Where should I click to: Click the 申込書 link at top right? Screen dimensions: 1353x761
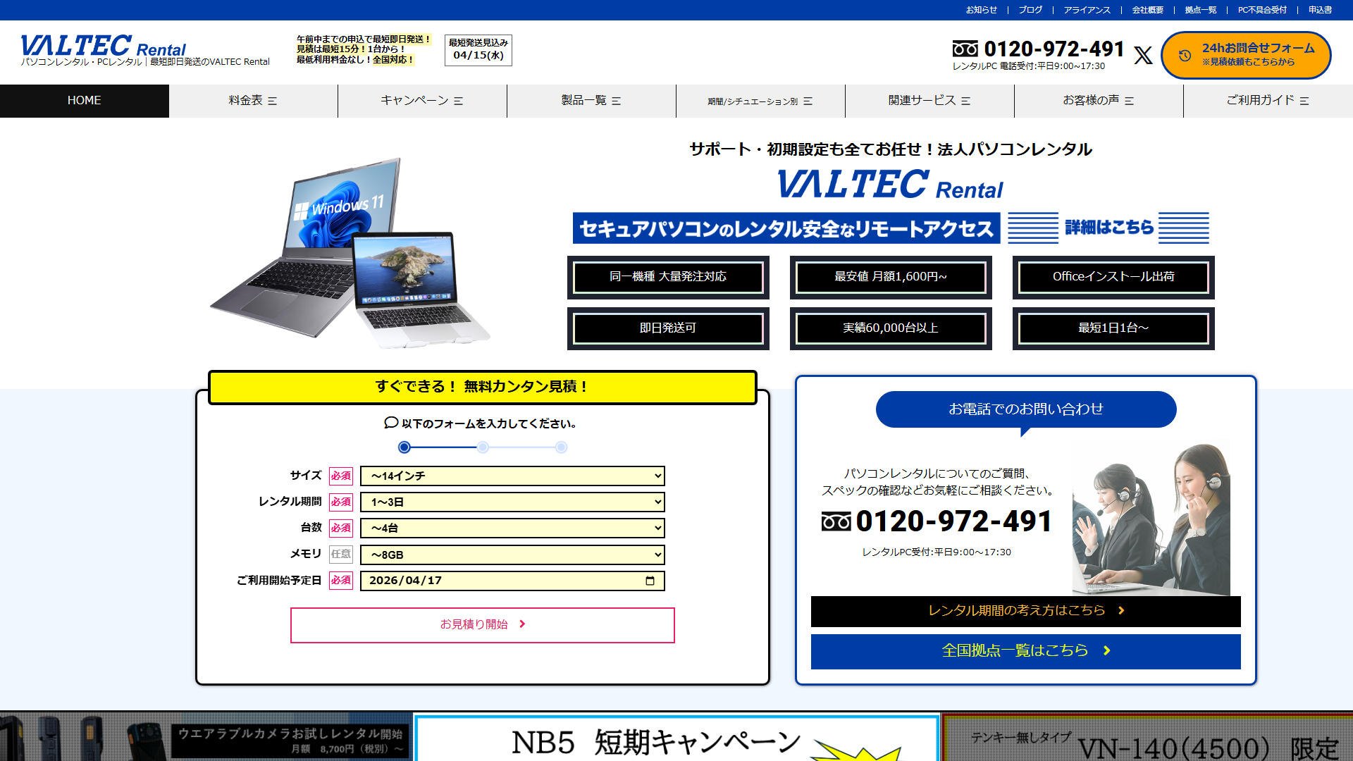click(x=1319, y=10)
